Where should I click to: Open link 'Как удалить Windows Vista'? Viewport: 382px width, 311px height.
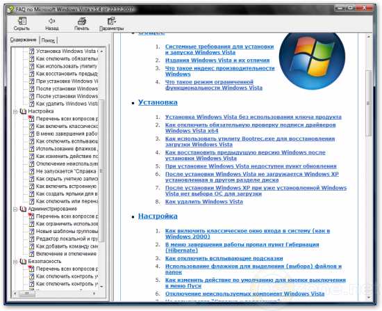pyautogui.click(x=204, y=202)
